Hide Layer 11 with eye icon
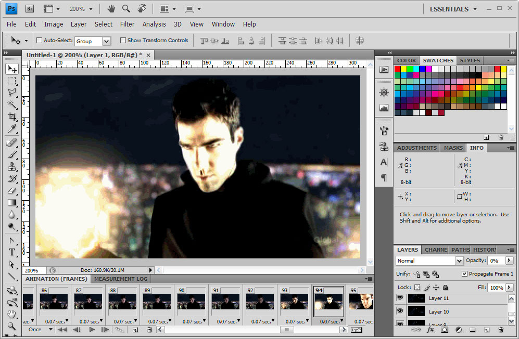Viewport: 519px width, 339px height. pos(400,298)
